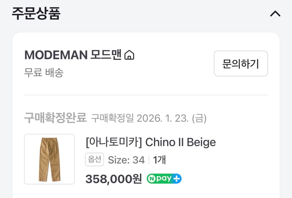Click the beige chino pants thumbnail
Image resolution: width=292 pixels, height=198 pixels.
[x=49, y=159]
